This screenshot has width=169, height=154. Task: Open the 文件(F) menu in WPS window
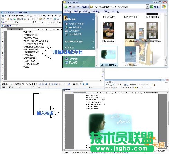[x=8, y=16]
